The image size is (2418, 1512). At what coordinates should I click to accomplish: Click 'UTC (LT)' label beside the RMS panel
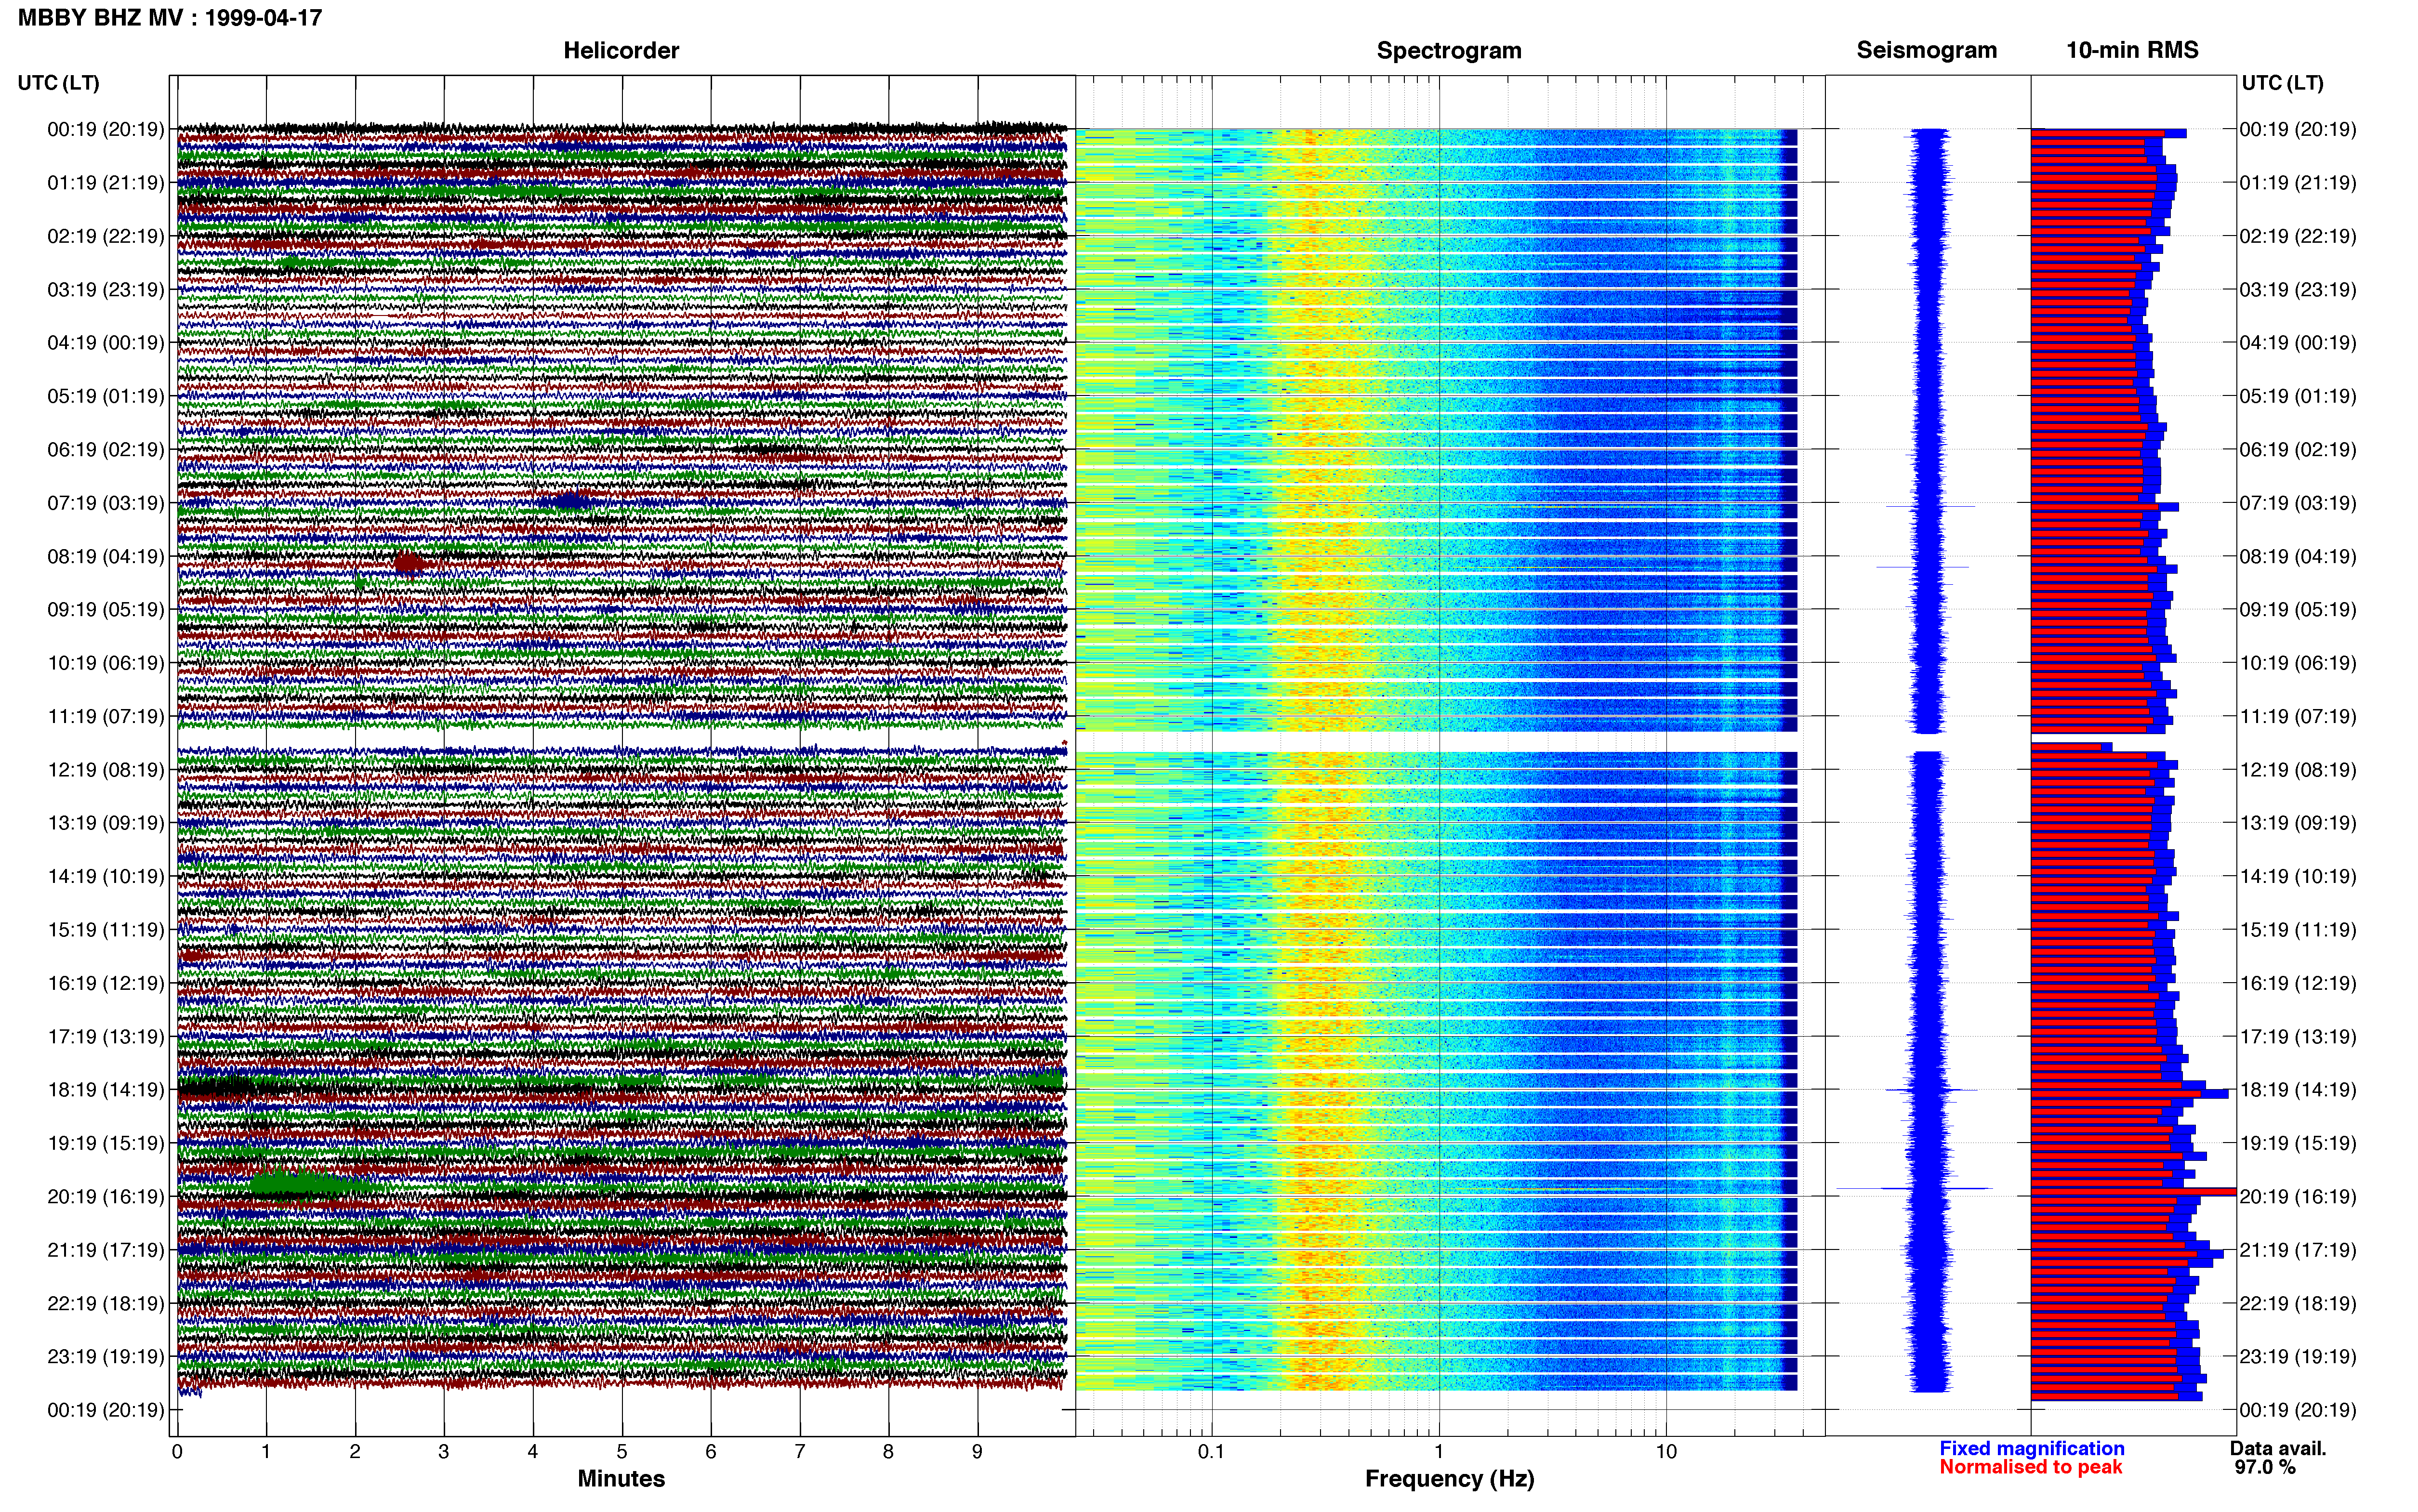pyautogui.click(x=2282, y=83)
